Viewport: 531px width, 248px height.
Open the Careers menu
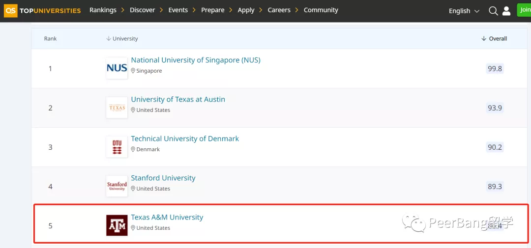click(279, 10)
